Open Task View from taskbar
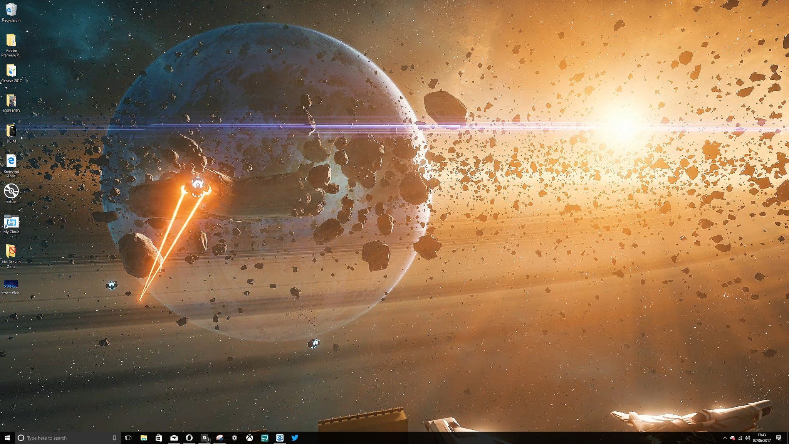 [128, 438]
